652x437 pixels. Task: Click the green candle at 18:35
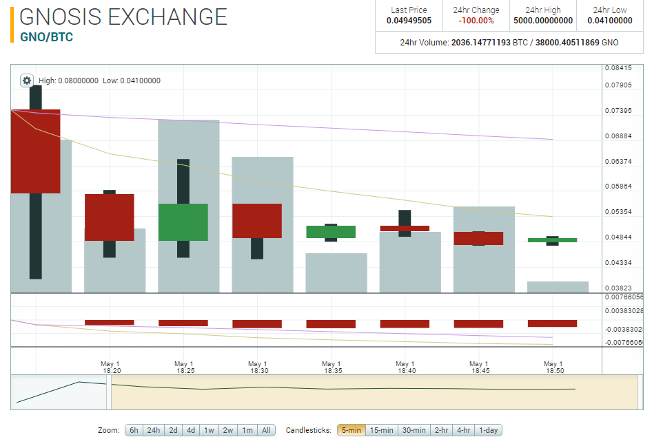pos(331,231)
